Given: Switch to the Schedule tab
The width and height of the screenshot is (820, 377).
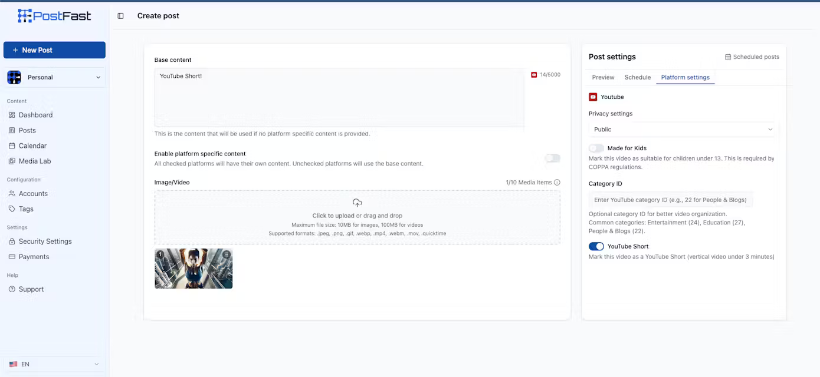Looking at the screenshot, I should click(x=638, y=77).
